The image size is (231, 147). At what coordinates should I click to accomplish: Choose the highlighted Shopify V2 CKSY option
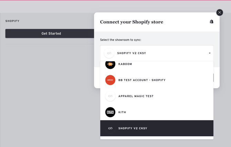click(133, 128)
